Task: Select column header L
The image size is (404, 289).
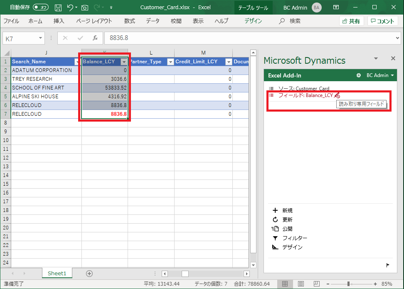Action: [151, 52]
